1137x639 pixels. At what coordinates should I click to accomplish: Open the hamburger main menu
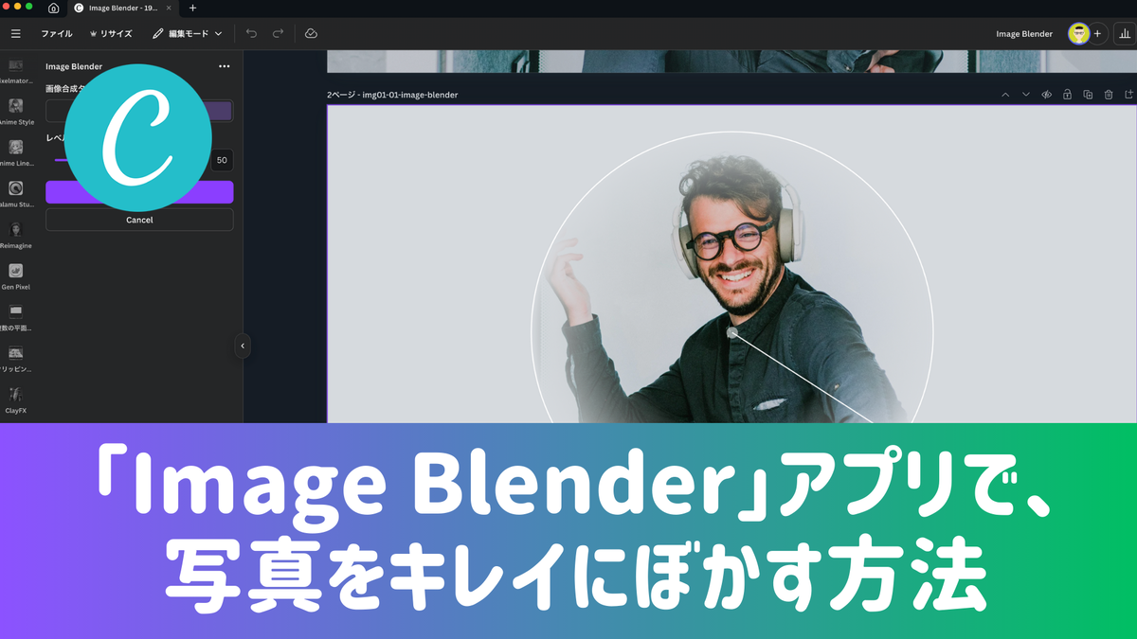15,33
